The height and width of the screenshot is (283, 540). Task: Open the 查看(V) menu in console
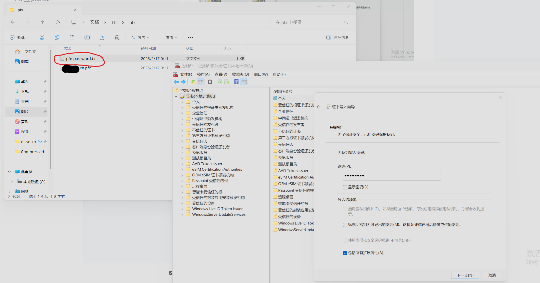pyautogui.click(x=221, y=74)
